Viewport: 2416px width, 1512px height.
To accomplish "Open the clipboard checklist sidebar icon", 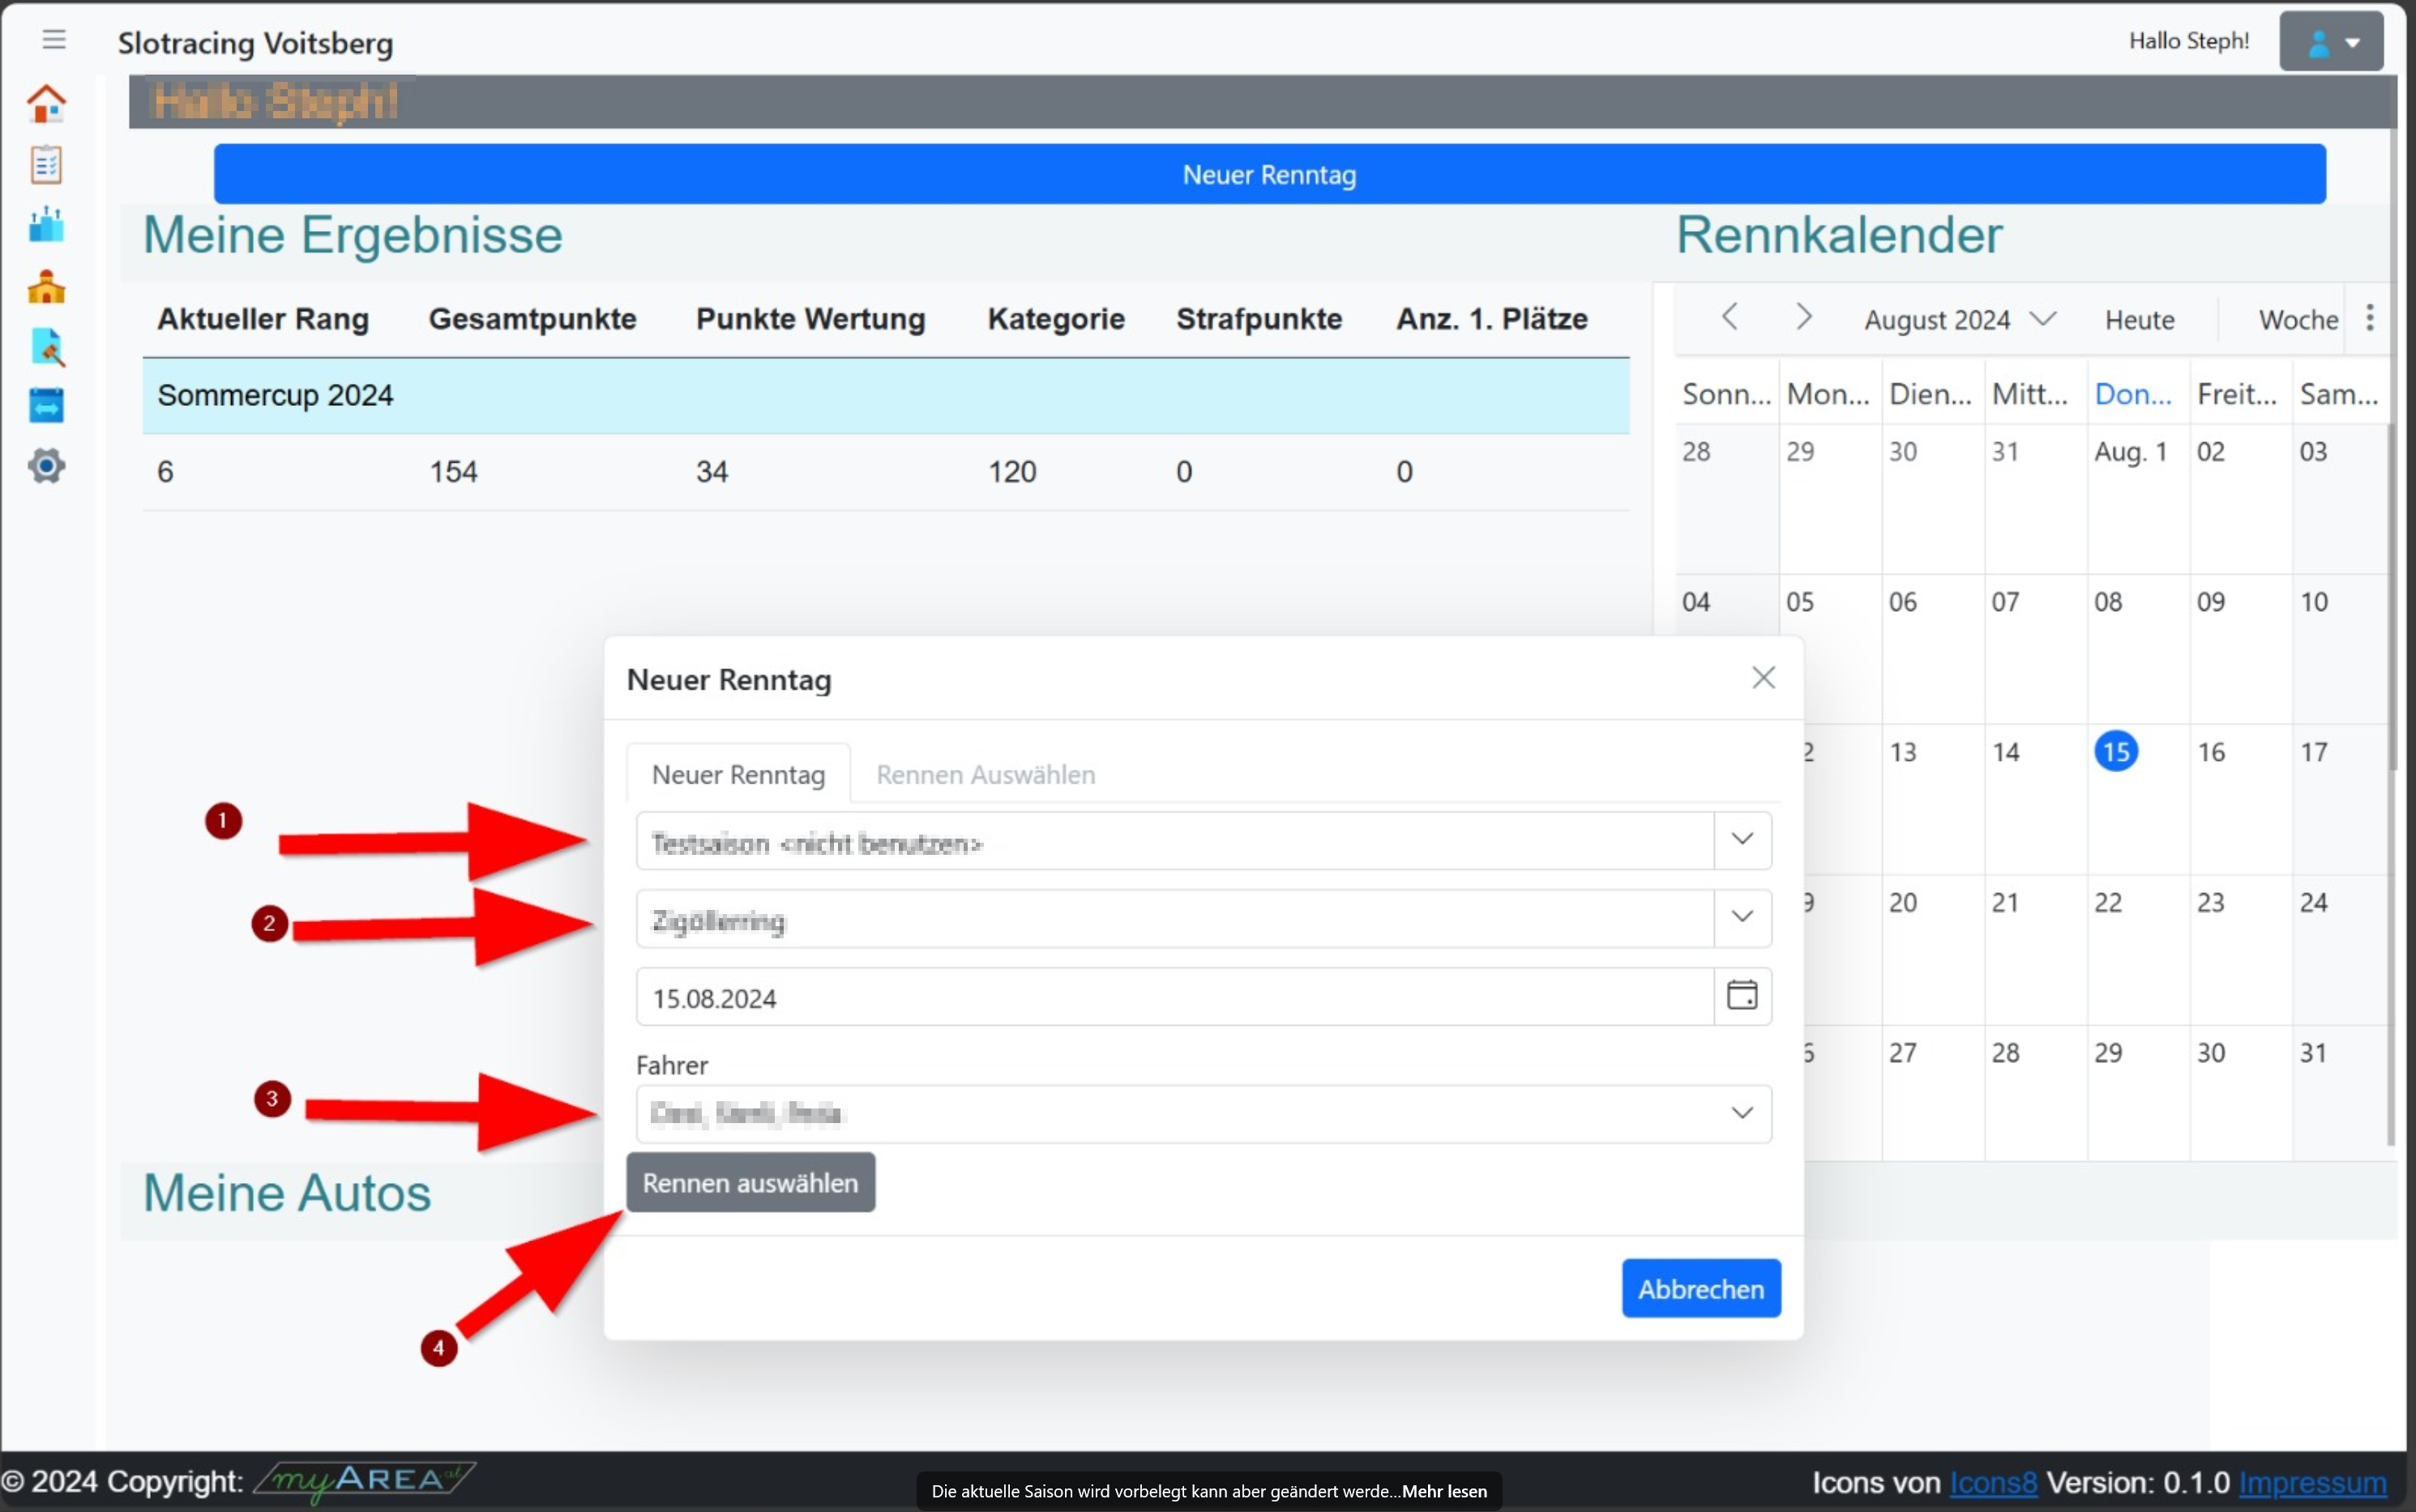I will point(46,165).
